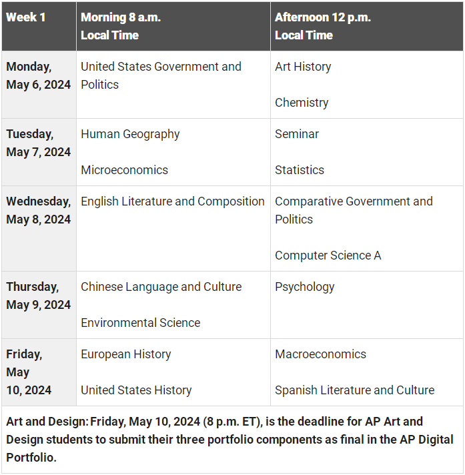Click United States Government and Politics entry

161,75
